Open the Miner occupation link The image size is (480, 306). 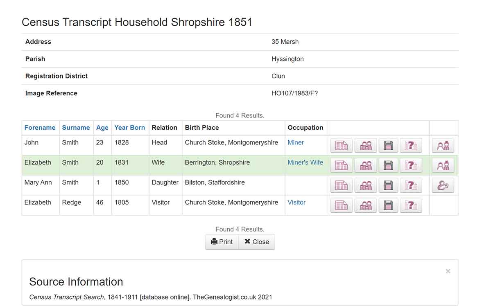296,142
